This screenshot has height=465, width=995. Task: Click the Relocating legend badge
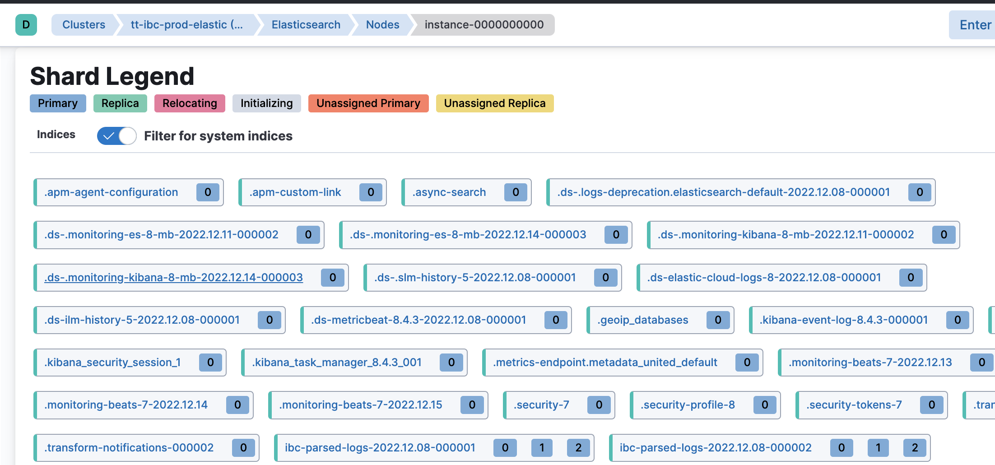point(190,103)
